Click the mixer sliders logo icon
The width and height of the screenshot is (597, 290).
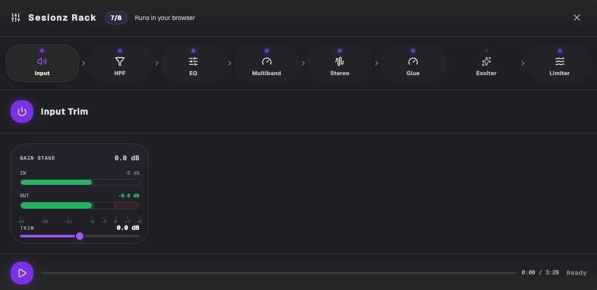(16, 18)
